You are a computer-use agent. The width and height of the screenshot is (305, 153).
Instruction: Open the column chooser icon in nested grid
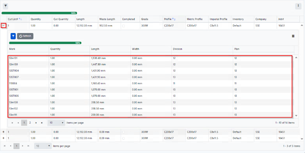[293, 36]
